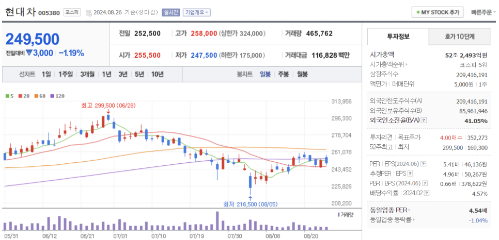Click the clock icon beside the 2024.08.26 date
Image resolution: width=499 pixels, height=240 pixels.
click(x=88, y=13)
